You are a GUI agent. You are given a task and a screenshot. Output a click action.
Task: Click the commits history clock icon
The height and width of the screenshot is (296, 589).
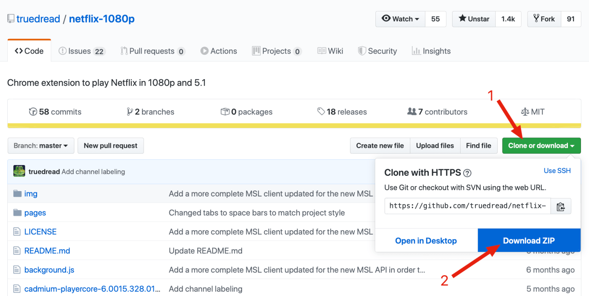(33, 112)
